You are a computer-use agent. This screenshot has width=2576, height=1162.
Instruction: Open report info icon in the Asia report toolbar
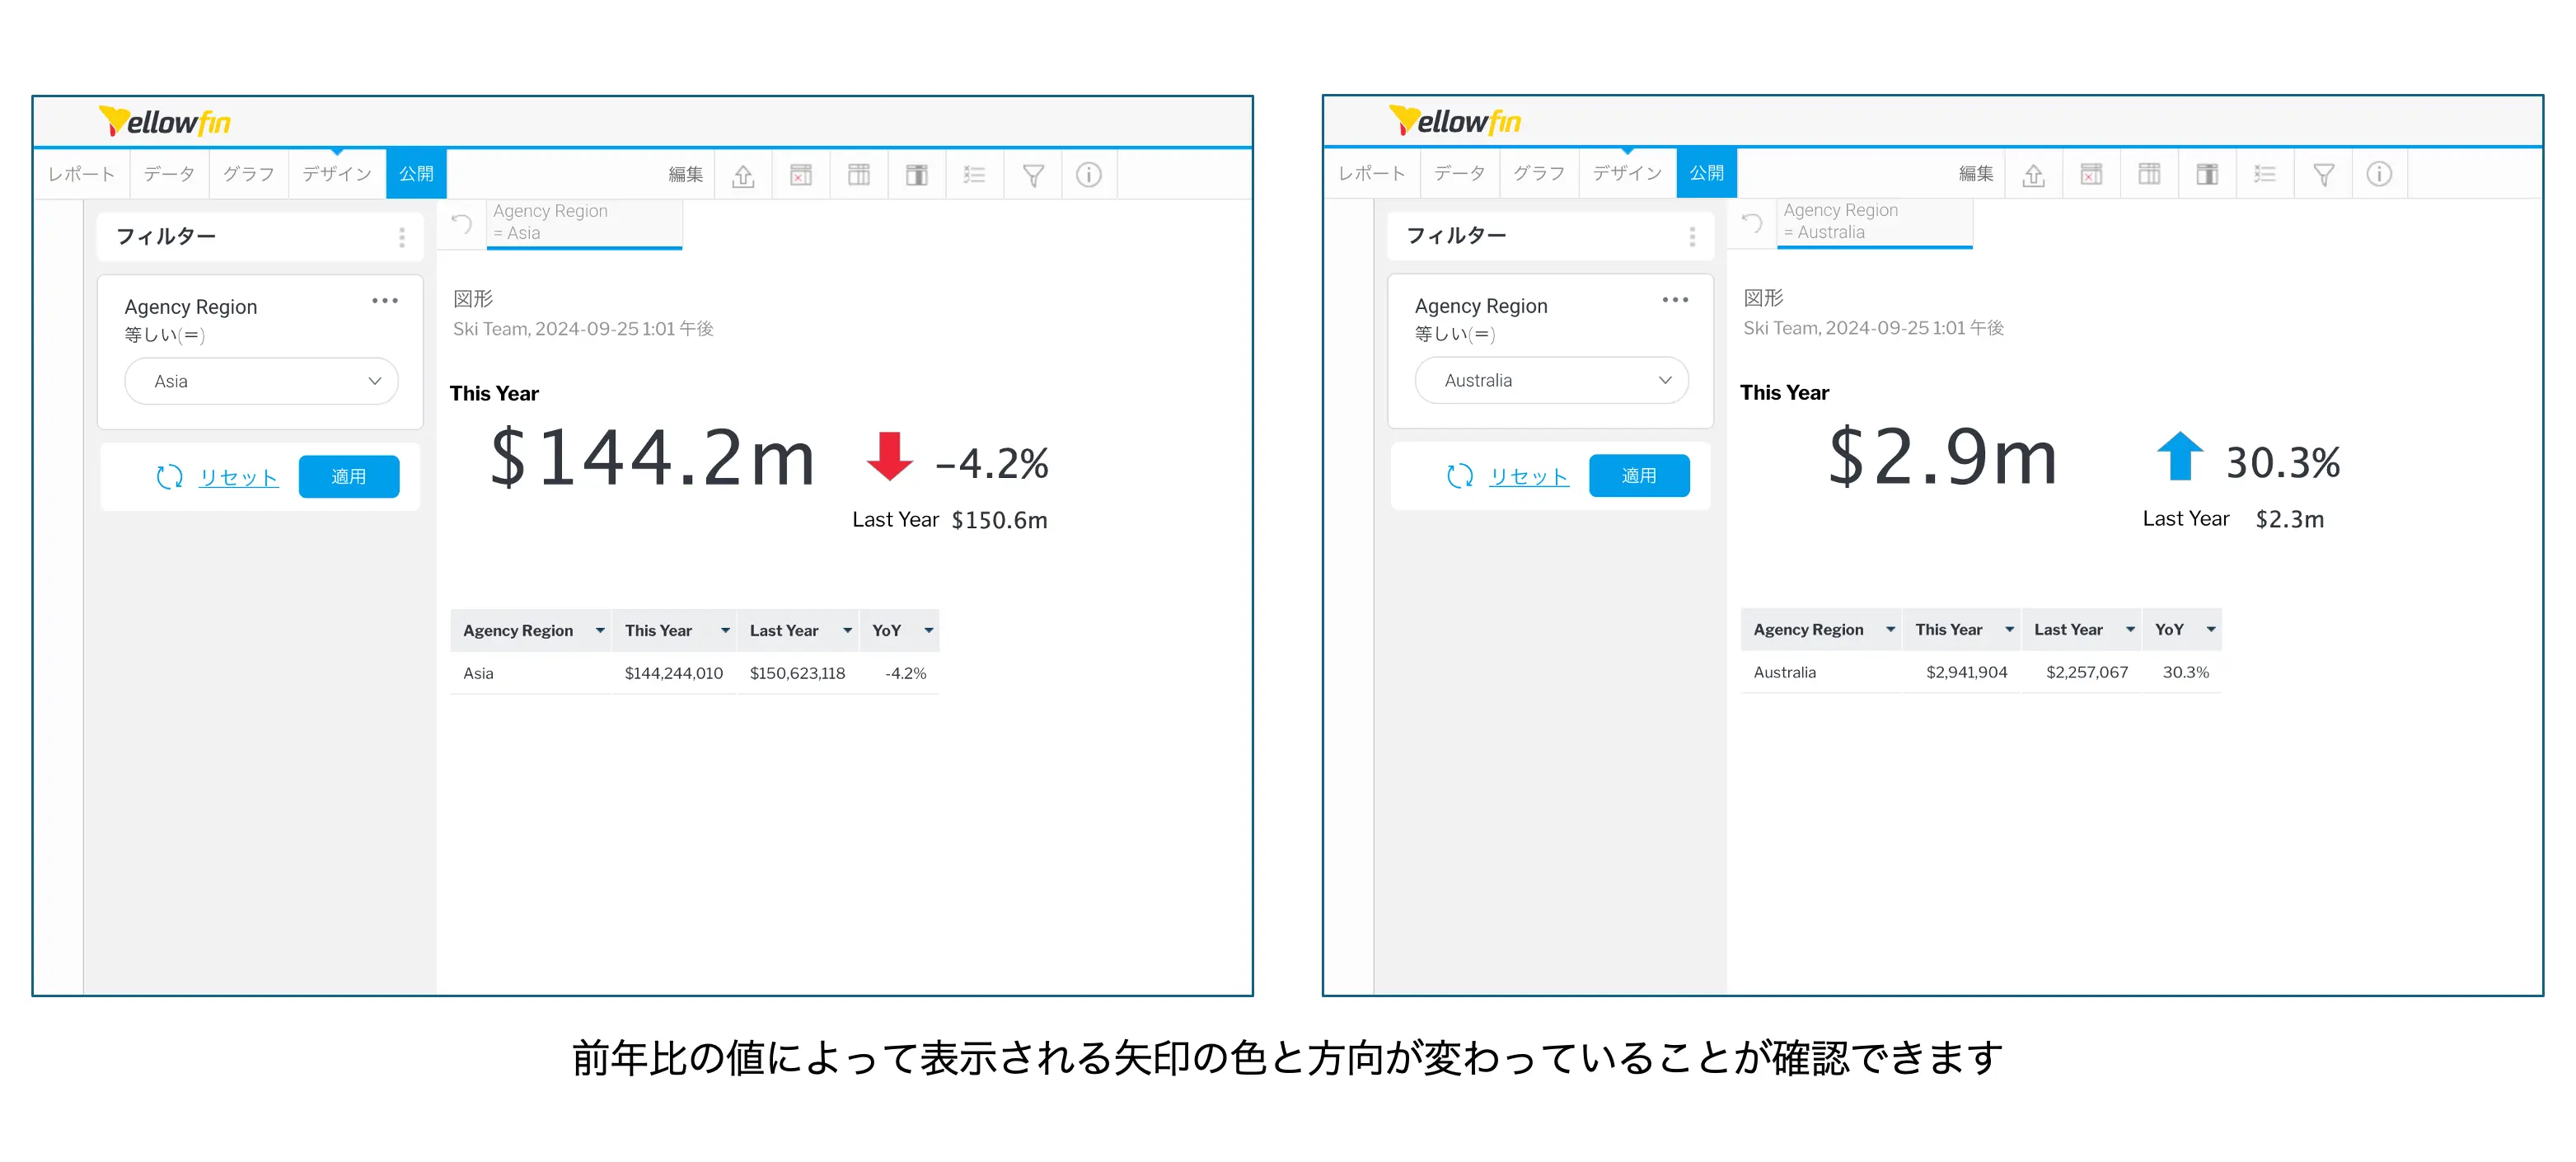1088,175
